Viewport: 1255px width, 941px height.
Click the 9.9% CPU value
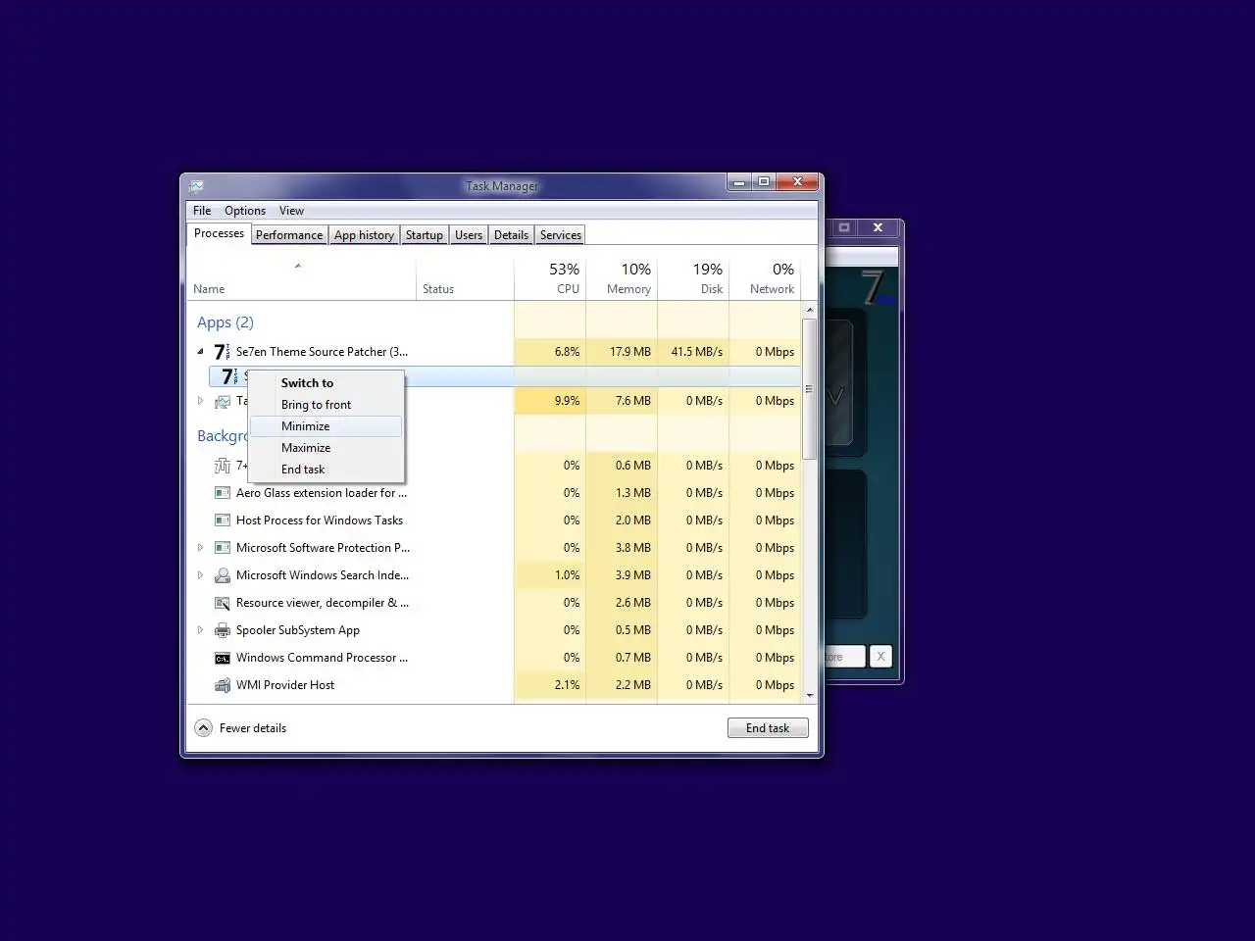pos(567,401)
